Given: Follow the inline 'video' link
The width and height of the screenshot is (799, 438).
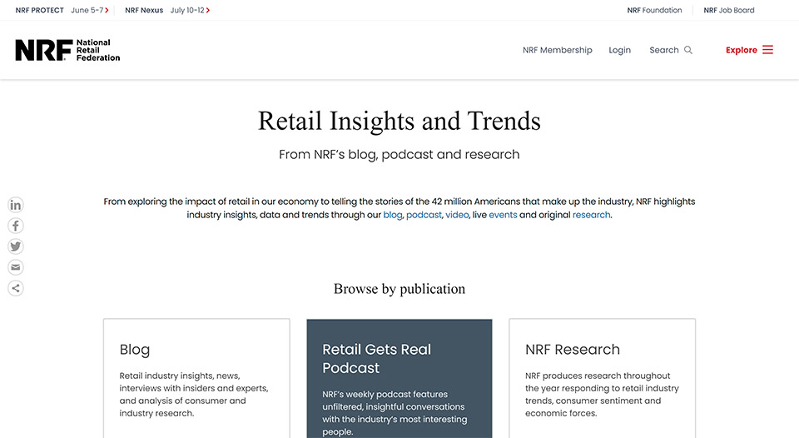Looking at the screenshot, I should tap(457, 215).
